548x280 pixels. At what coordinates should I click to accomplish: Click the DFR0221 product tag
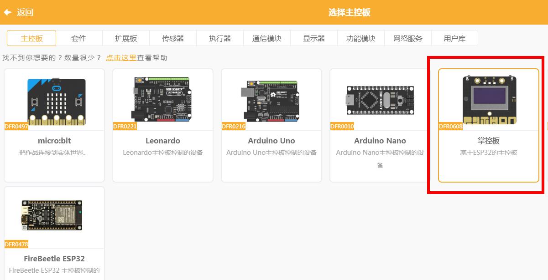(125, 126)
